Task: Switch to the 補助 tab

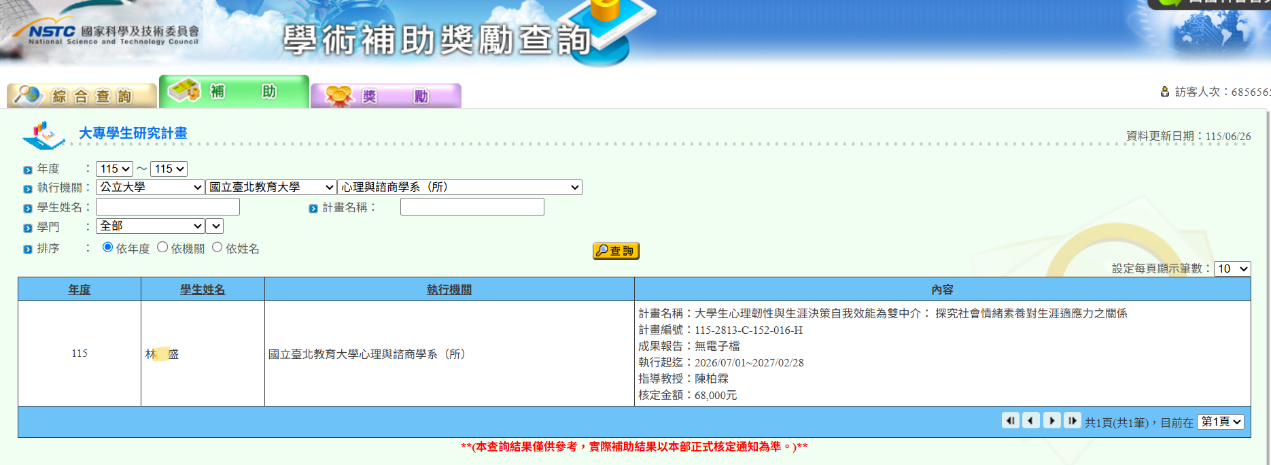Action: [234, 92]
